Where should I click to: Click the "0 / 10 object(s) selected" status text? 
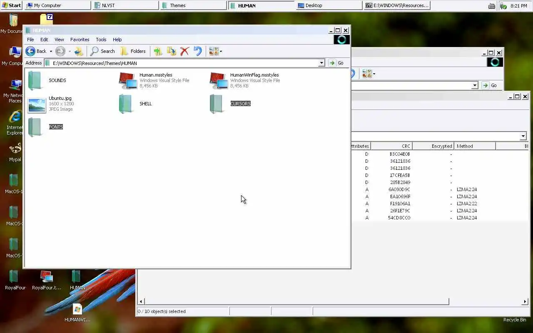click(x=162, y=311)
